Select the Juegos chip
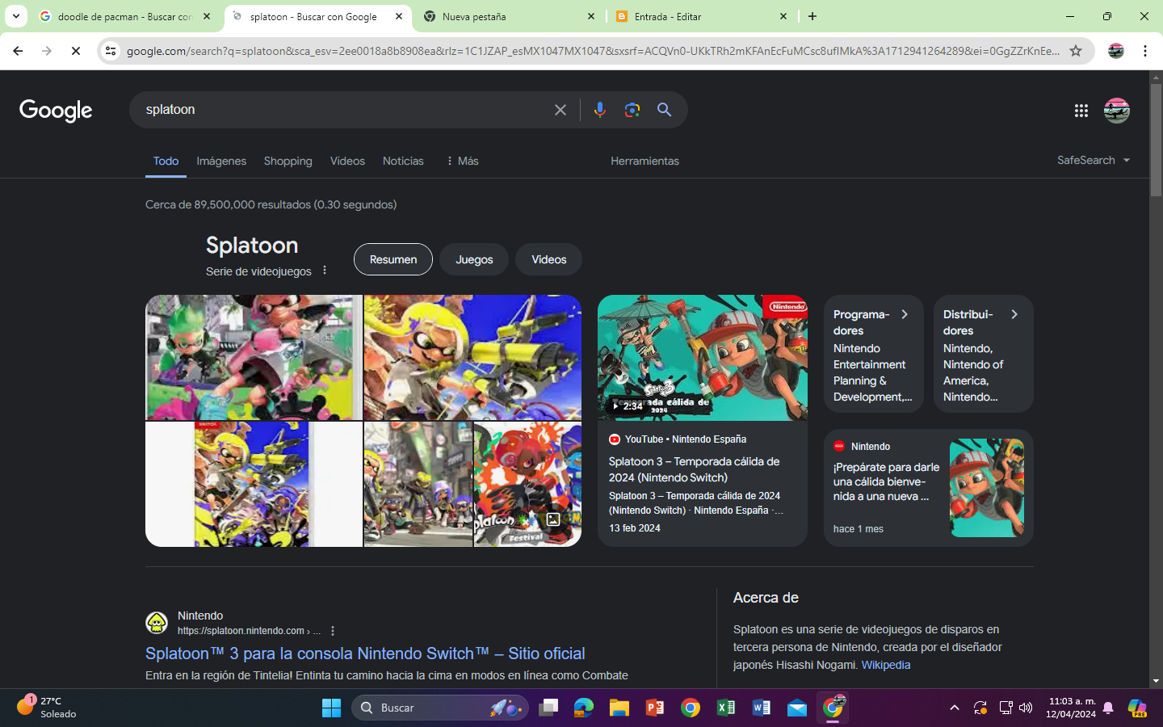 474,259
